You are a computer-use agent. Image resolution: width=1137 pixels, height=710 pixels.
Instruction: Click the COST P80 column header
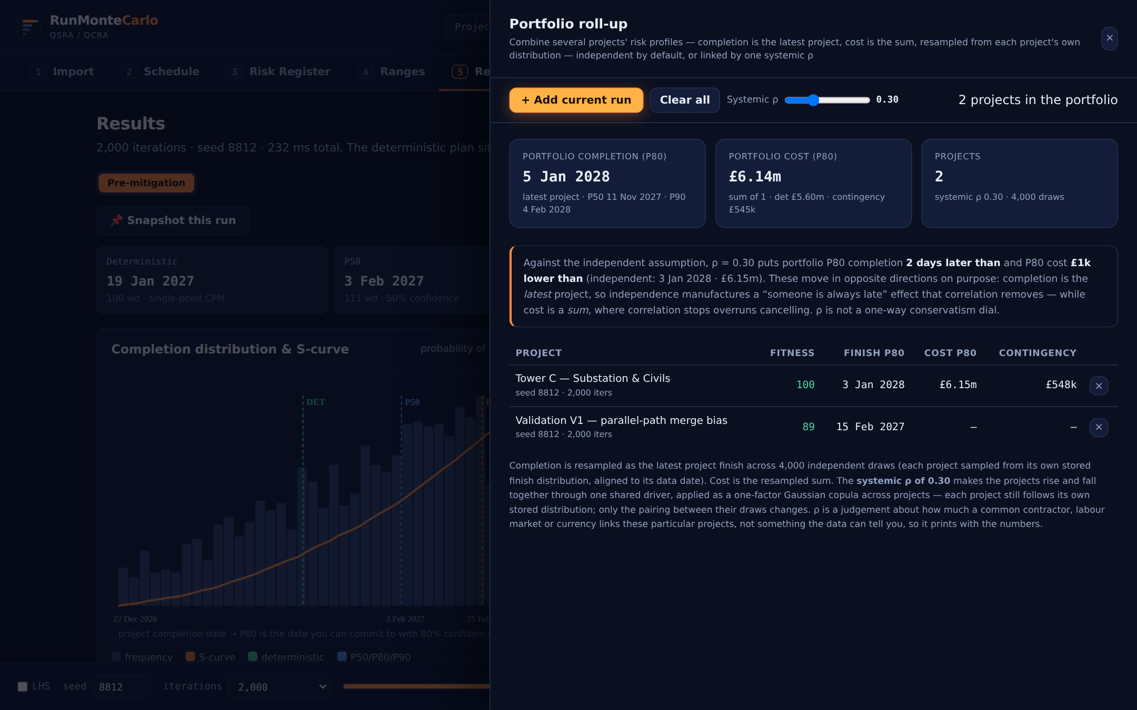(x=950, y=353)
